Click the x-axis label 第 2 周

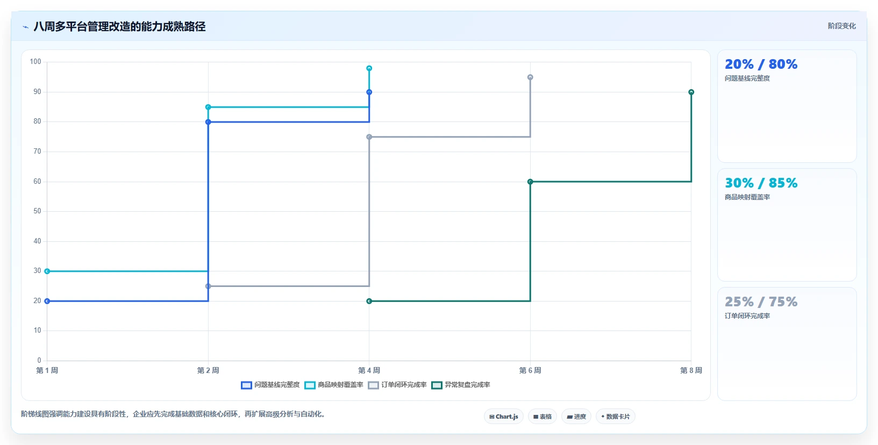pyautogui.click(x=208, y=370)
